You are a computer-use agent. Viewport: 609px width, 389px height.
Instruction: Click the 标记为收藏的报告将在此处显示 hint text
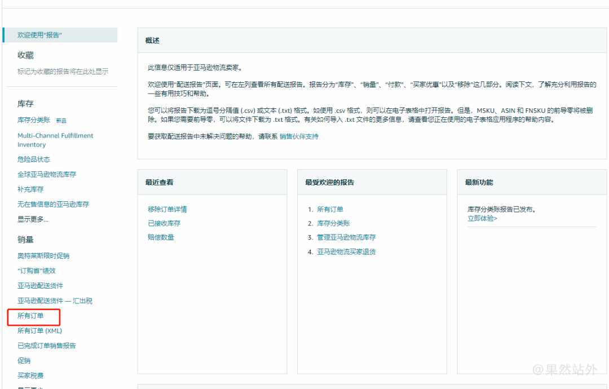click(x=63, y=72)
